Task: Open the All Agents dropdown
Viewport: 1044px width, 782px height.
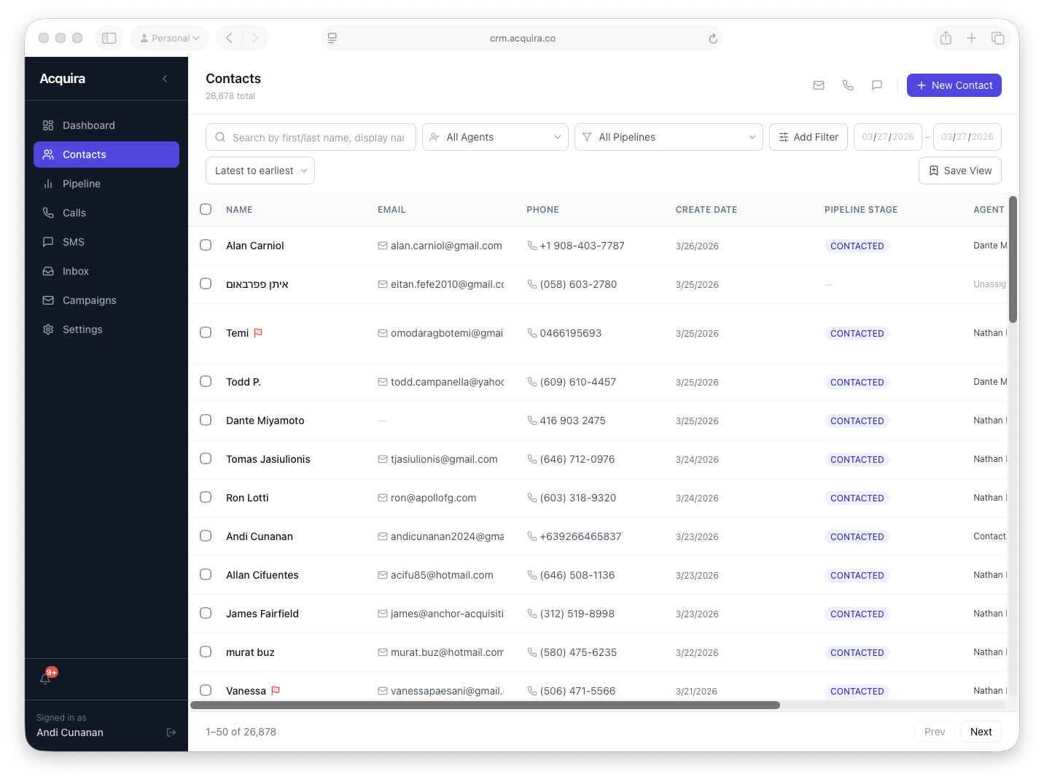Action: pos(495,137)
